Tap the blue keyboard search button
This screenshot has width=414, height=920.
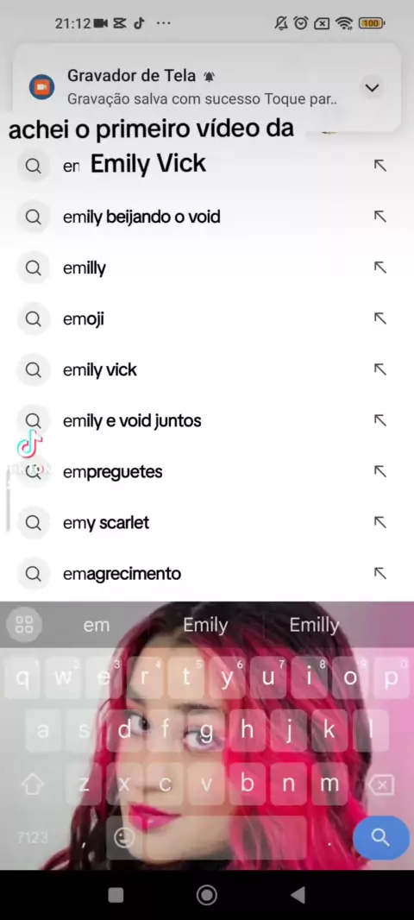[380, 837]
